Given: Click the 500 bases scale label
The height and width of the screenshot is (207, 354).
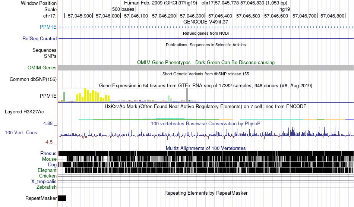Looking at the screenshot, I should pos(123,9).
